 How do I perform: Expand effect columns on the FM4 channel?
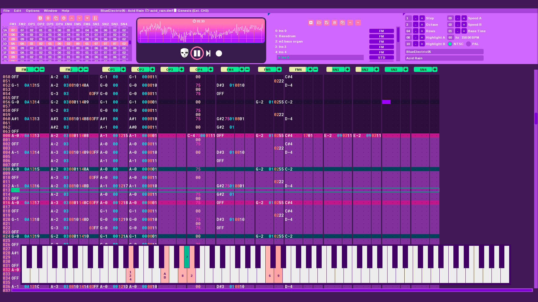(242, 69)
